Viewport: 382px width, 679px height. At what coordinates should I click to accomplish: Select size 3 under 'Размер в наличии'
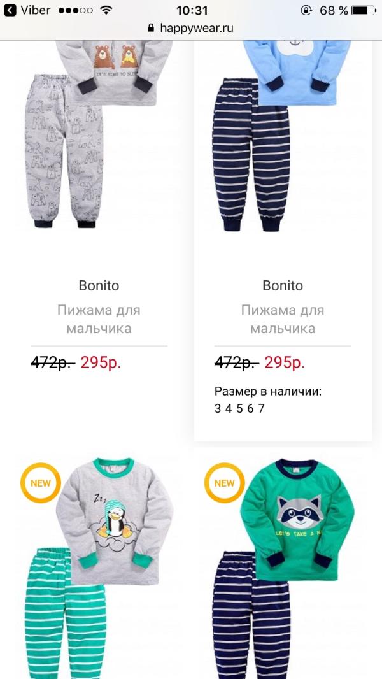[218, 408]
